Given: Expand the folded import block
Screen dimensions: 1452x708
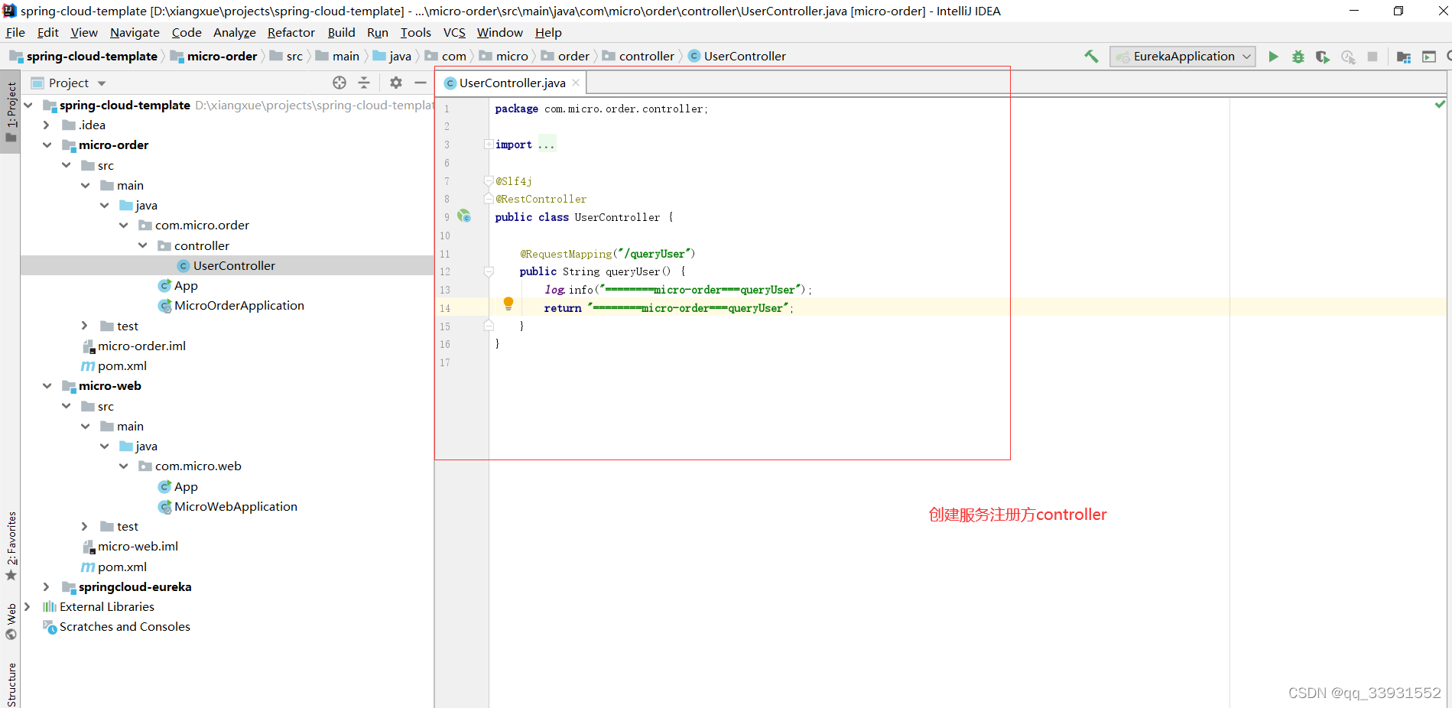Looking at the screenshot, I should click(489, 145).
